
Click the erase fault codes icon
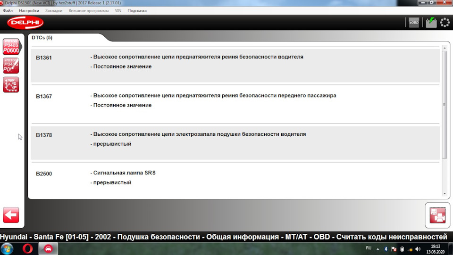[11, 66]
